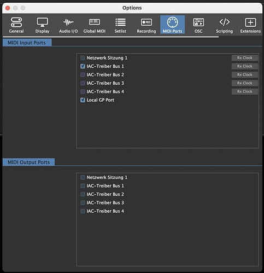This screenshot has width=264, height=273.
Task: Toggle Rx Clock for IAC-Treiber Bus 2
Action: [245, 74]
